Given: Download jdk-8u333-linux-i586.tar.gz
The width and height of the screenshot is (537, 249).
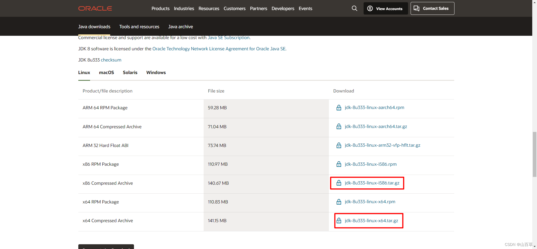Looking at the screenshot, I should pyautogui.click(x=372, y=183).
